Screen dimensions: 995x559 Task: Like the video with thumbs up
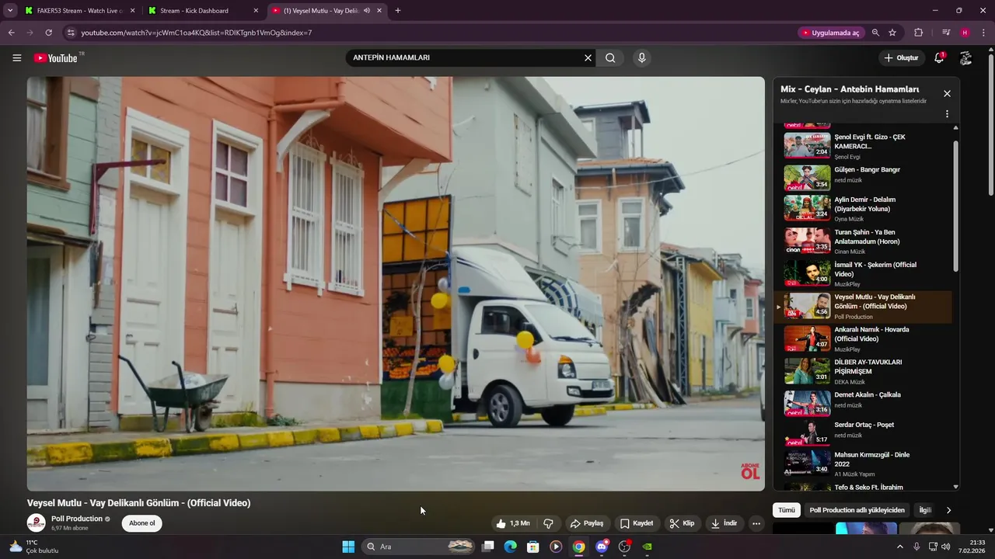[x=513, y=523]
